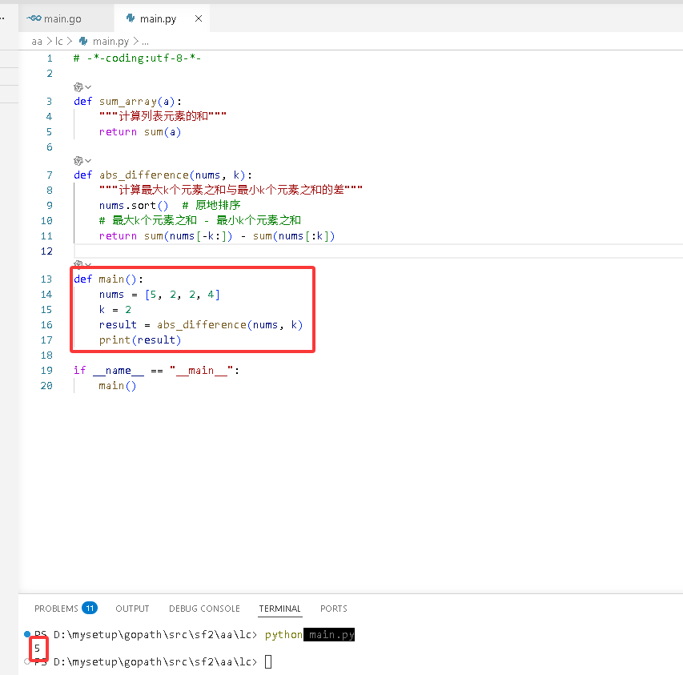Viewport: 683px width, 675px height.
Task: Click the '# -*-coding:utf-8-*-' comment line
Action: point(137,58)
